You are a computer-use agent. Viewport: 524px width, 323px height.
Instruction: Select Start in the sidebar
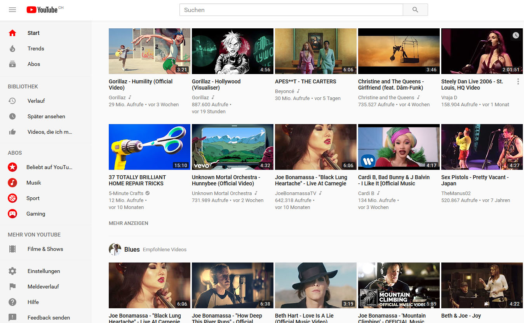click(x=33, y=33)
